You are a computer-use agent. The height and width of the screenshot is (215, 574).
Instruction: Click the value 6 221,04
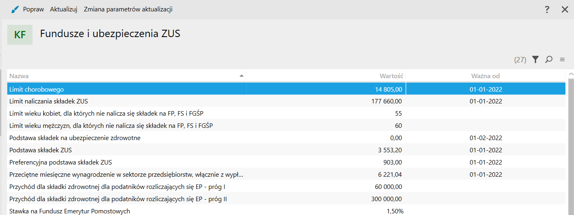coord(390,175)
